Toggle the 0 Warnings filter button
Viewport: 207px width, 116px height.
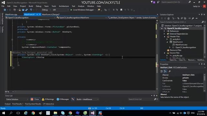coord(48,99)
